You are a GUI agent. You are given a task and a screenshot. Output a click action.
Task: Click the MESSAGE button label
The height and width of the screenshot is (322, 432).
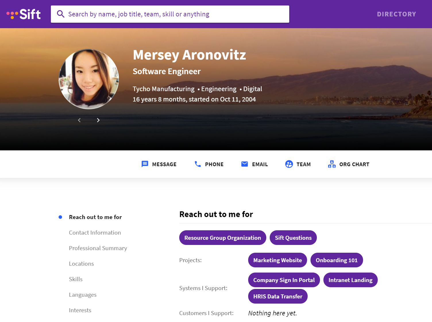[x=164, y=164]
